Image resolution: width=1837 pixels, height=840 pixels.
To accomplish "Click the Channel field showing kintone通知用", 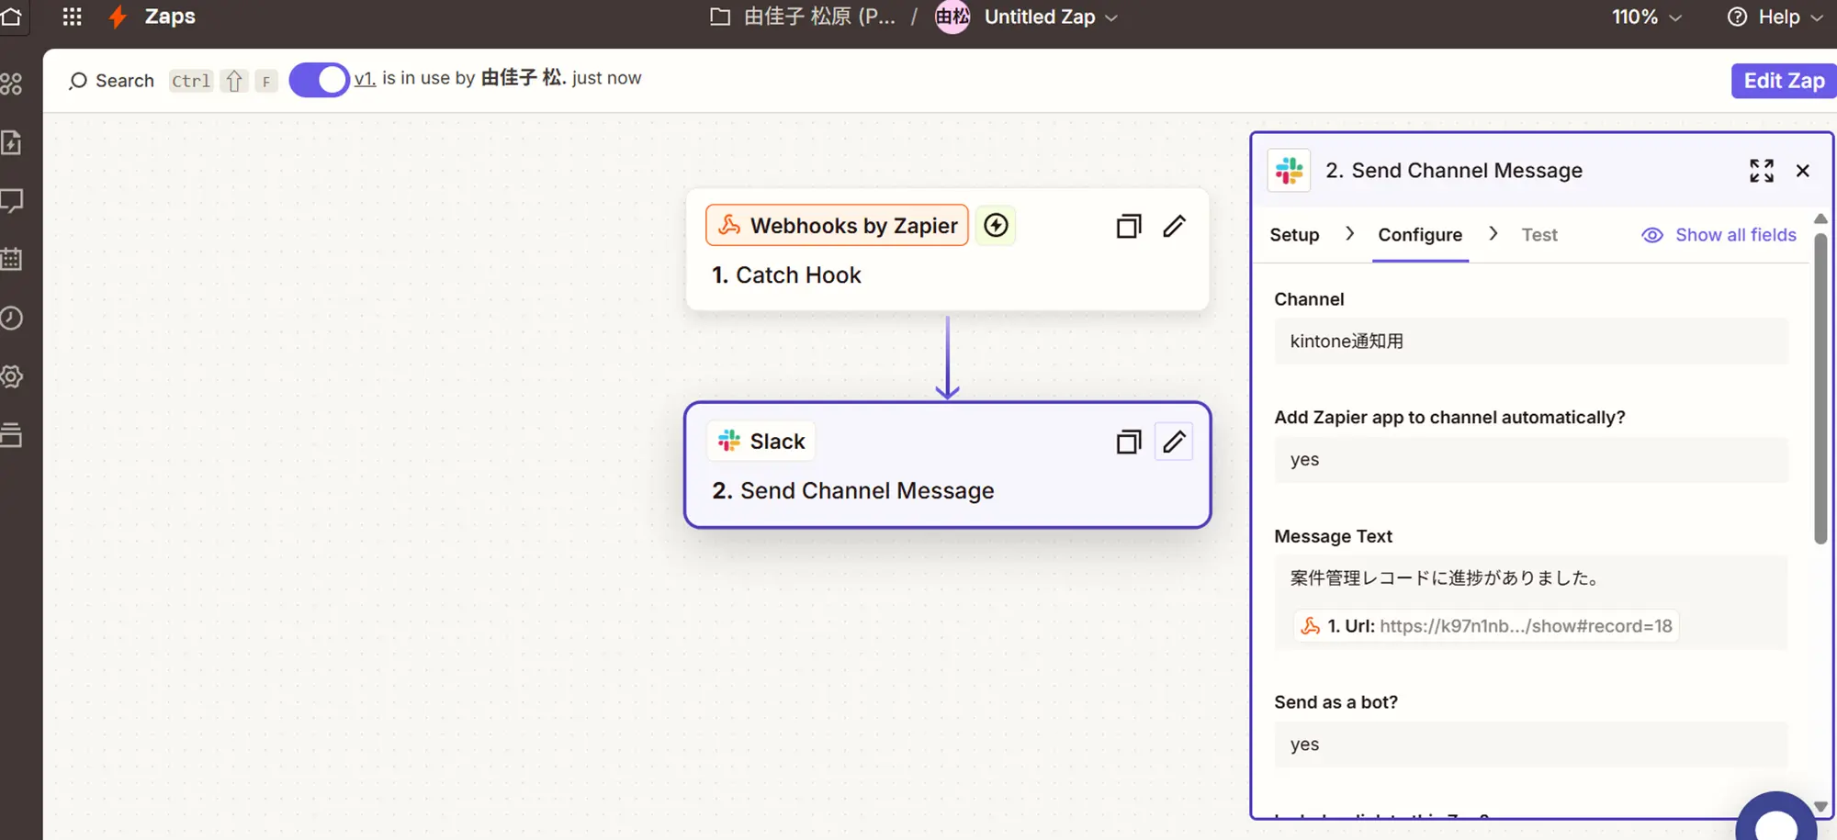I will [x=1530, y=342].
